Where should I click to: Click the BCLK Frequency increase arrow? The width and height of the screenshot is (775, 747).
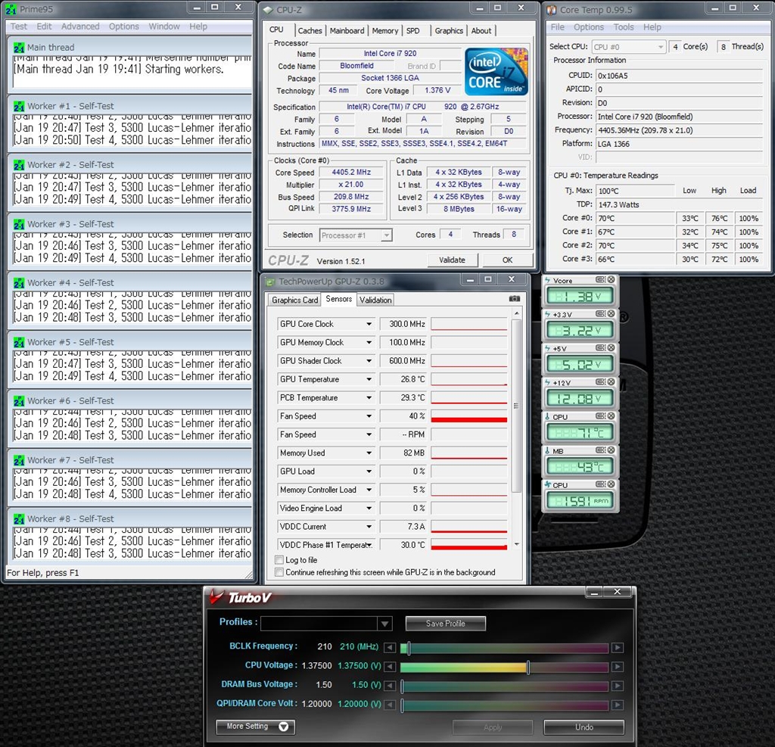pos(618,648)
